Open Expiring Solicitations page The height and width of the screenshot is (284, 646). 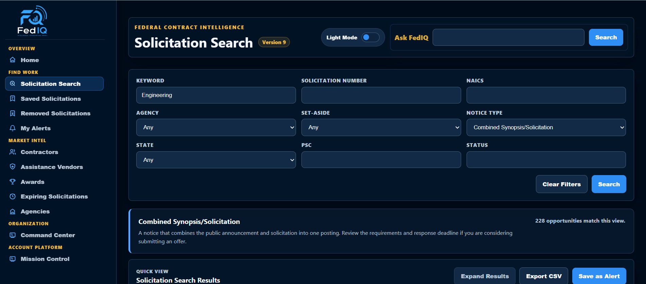54,196
